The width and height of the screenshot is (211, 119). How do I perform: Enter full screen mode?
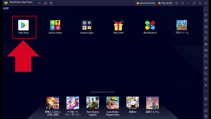206,9
